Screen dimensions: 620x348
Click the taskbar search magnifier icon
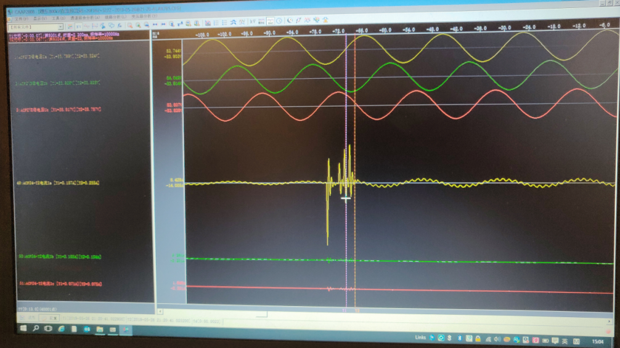point(36,329)
